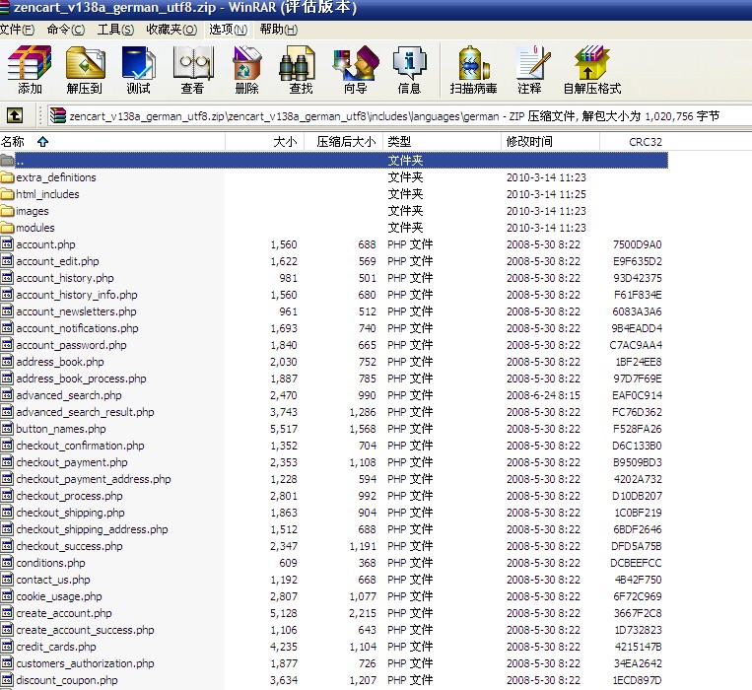This screenshot has width=752, height=690.
Task: Sort by the 类型 column header
Action: point(442,142)
